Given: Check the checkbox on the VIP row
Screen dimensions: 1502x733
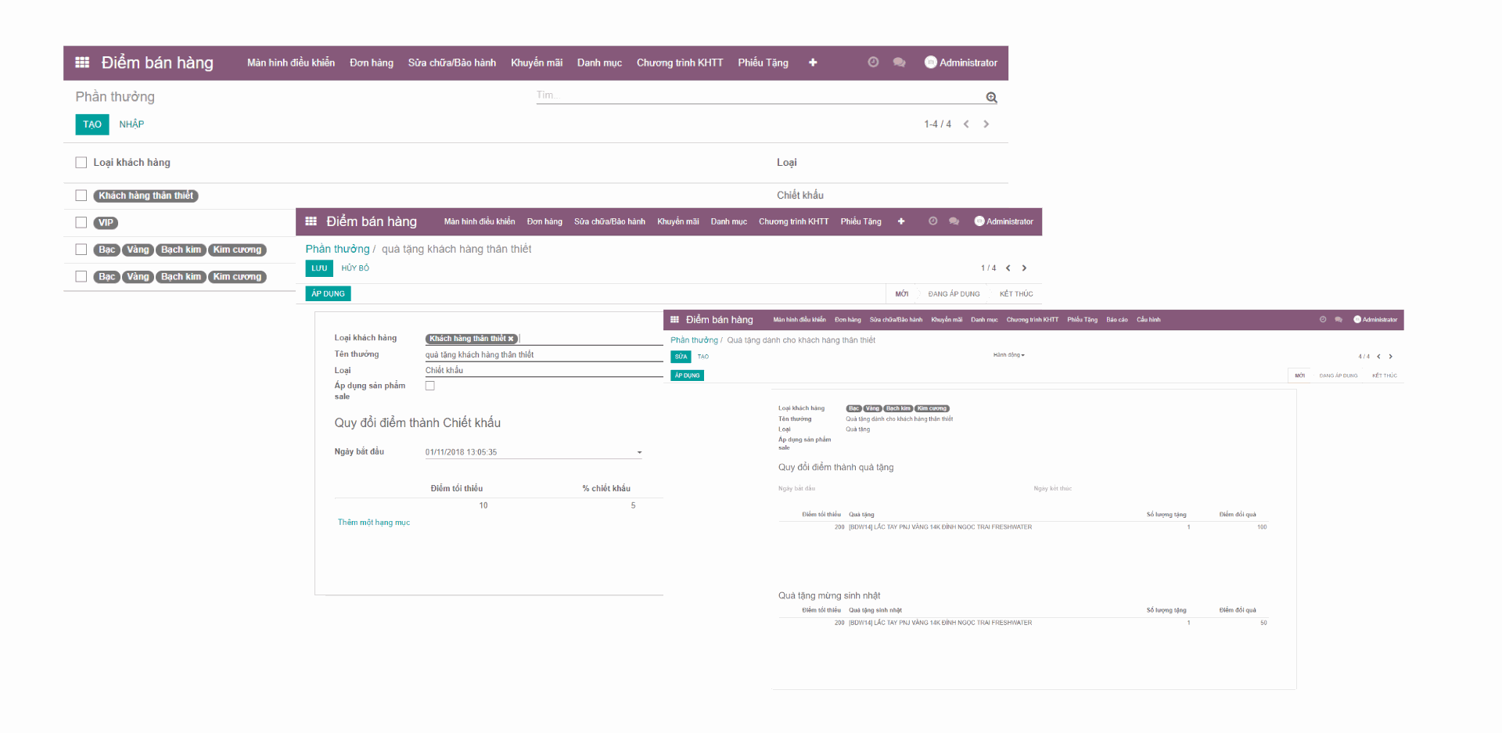Looking at the screenshot, I should 81,222.
